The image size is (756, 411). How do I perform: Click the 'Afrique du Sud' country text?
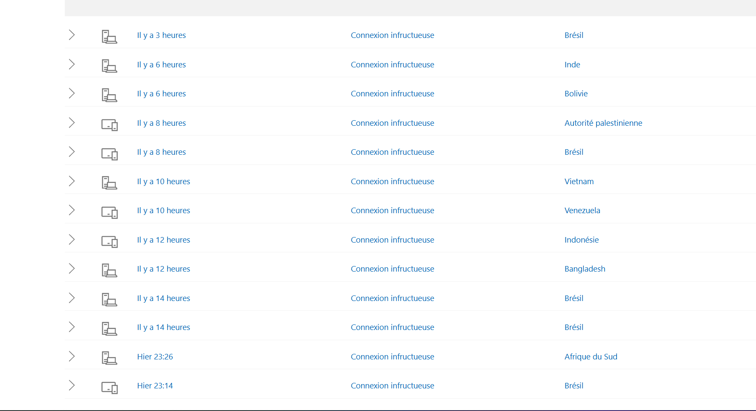click(x=591, y=357)
